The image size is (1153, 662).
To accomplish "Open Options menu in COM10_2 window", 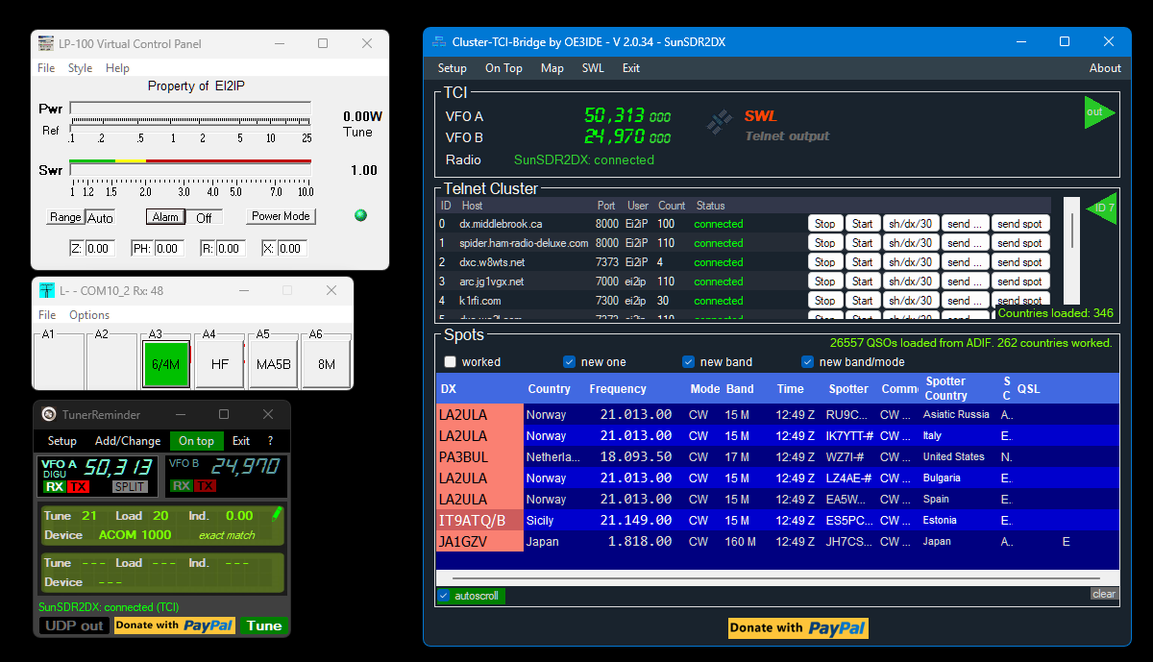I will pos(89,315).
